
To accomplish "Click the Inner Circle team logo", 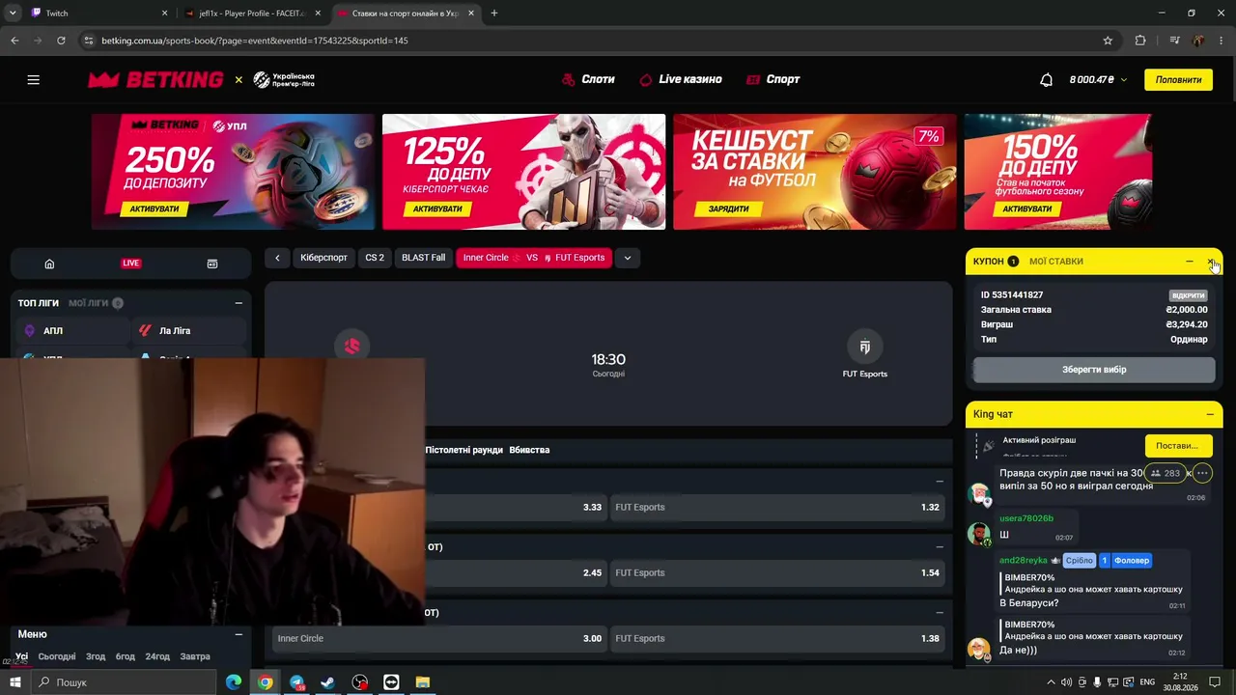I will pyautogui.click(x=351, y=346).
